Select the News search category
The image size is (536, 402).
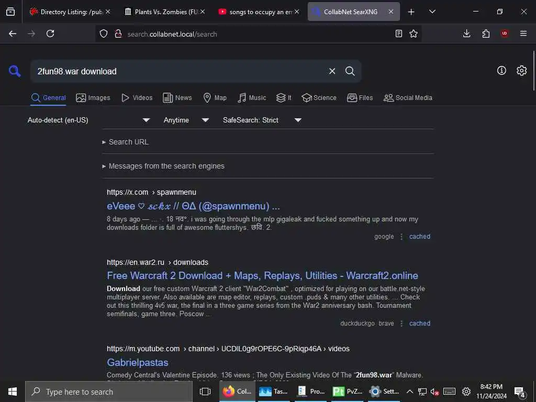pyautogui.click(x=177, y=98)
